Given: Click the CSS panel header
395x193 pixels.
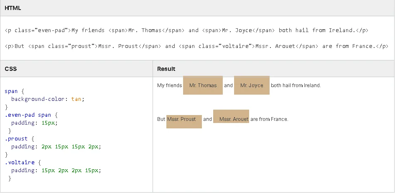Looking at the screenshot, I should click(76, 69).
